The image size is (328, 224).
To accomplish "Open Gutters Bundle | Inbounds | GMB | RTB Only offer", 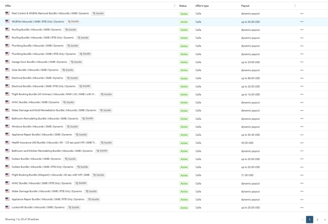I will point(43,167).
